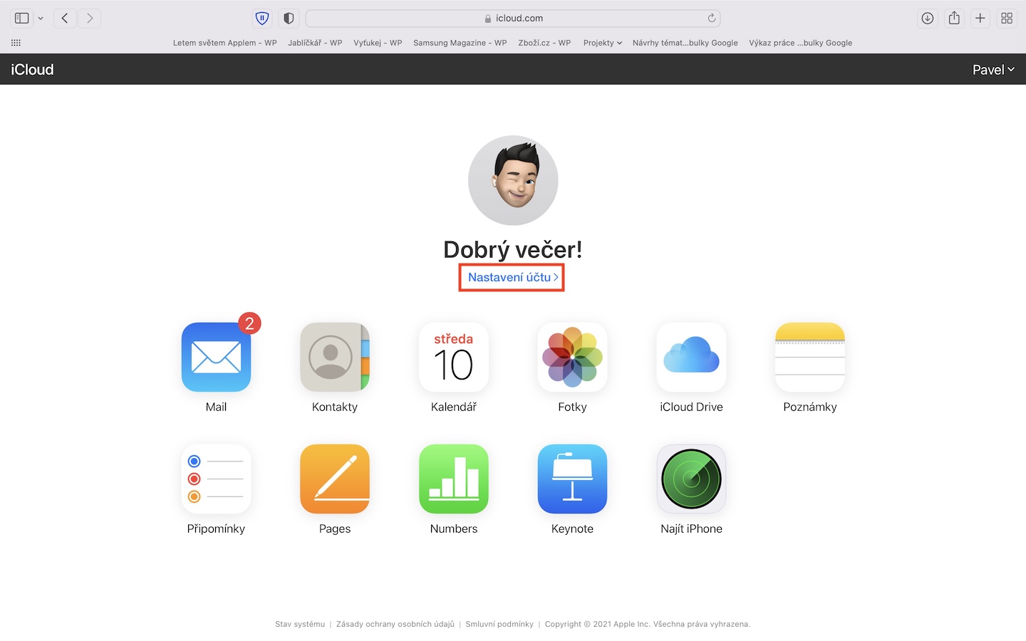The width and height of the screenshot is (1026, 641).
Task: Expand the Pavel account menu
Action: (993, 70)
